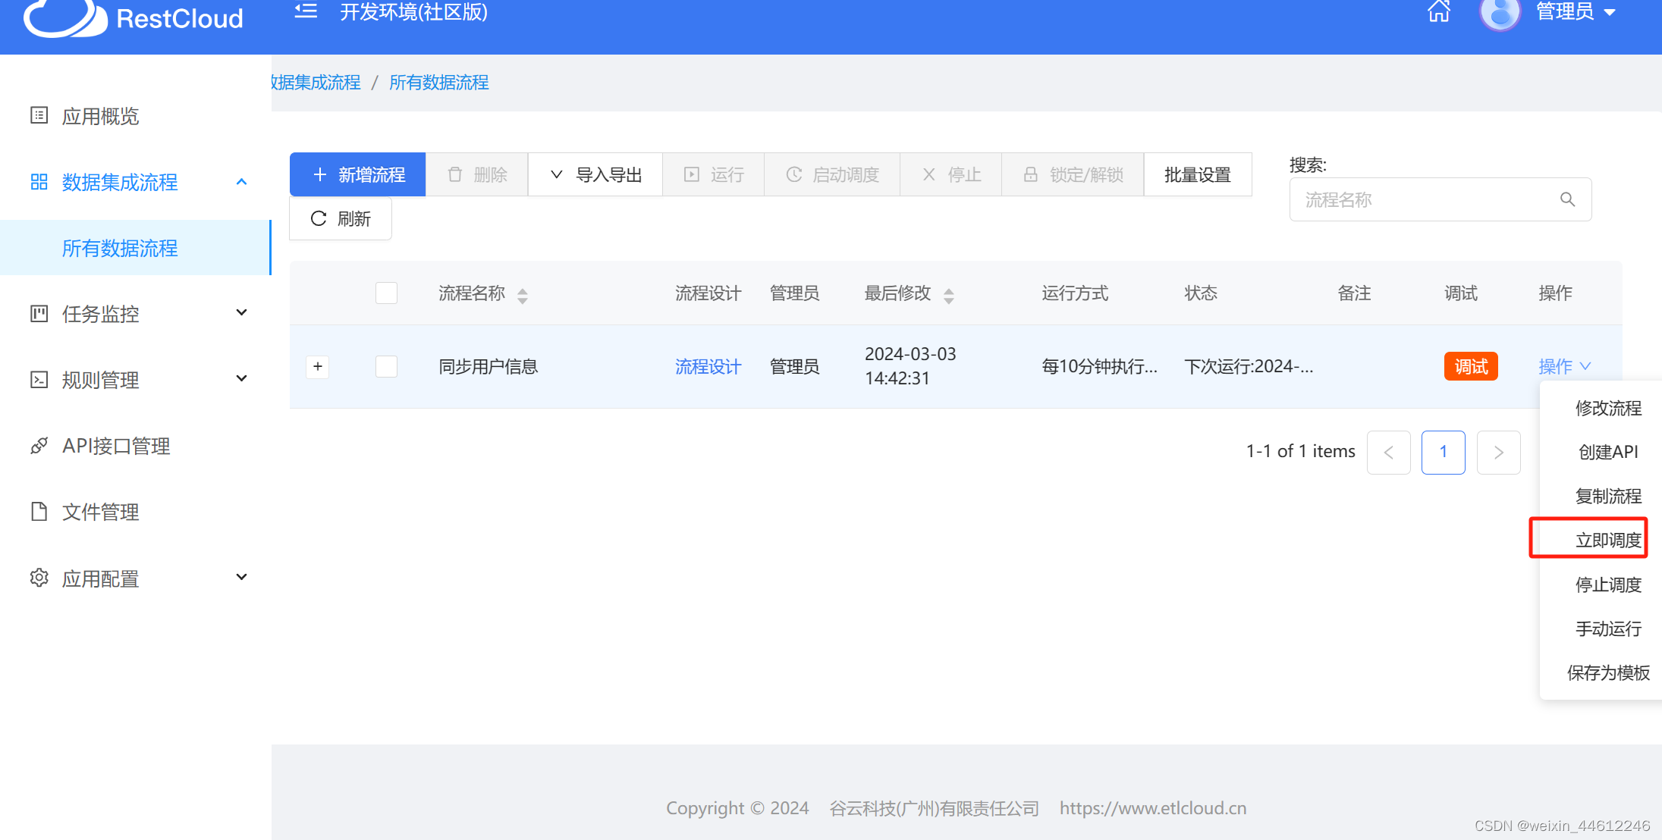Open the 导入导出 dropdown

coord(595,174)
